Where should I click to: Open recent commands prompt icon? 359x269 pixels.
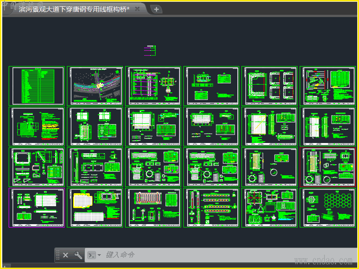pos(92,255)
